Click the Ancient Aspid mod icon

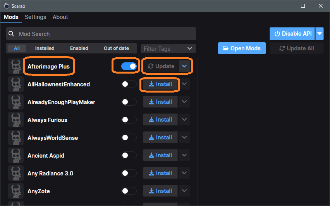(x=16, y=156)
